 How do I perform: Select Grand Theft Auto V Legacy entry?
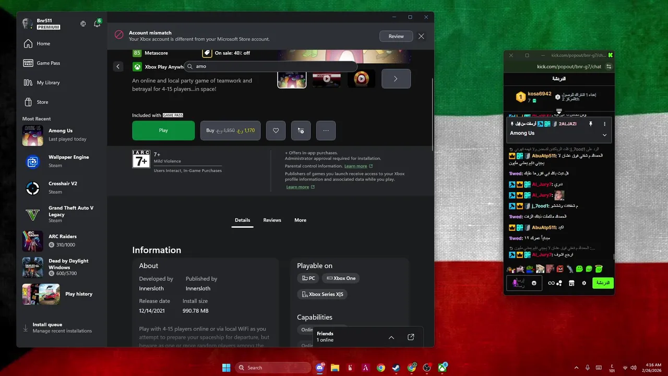click(62, 214)
